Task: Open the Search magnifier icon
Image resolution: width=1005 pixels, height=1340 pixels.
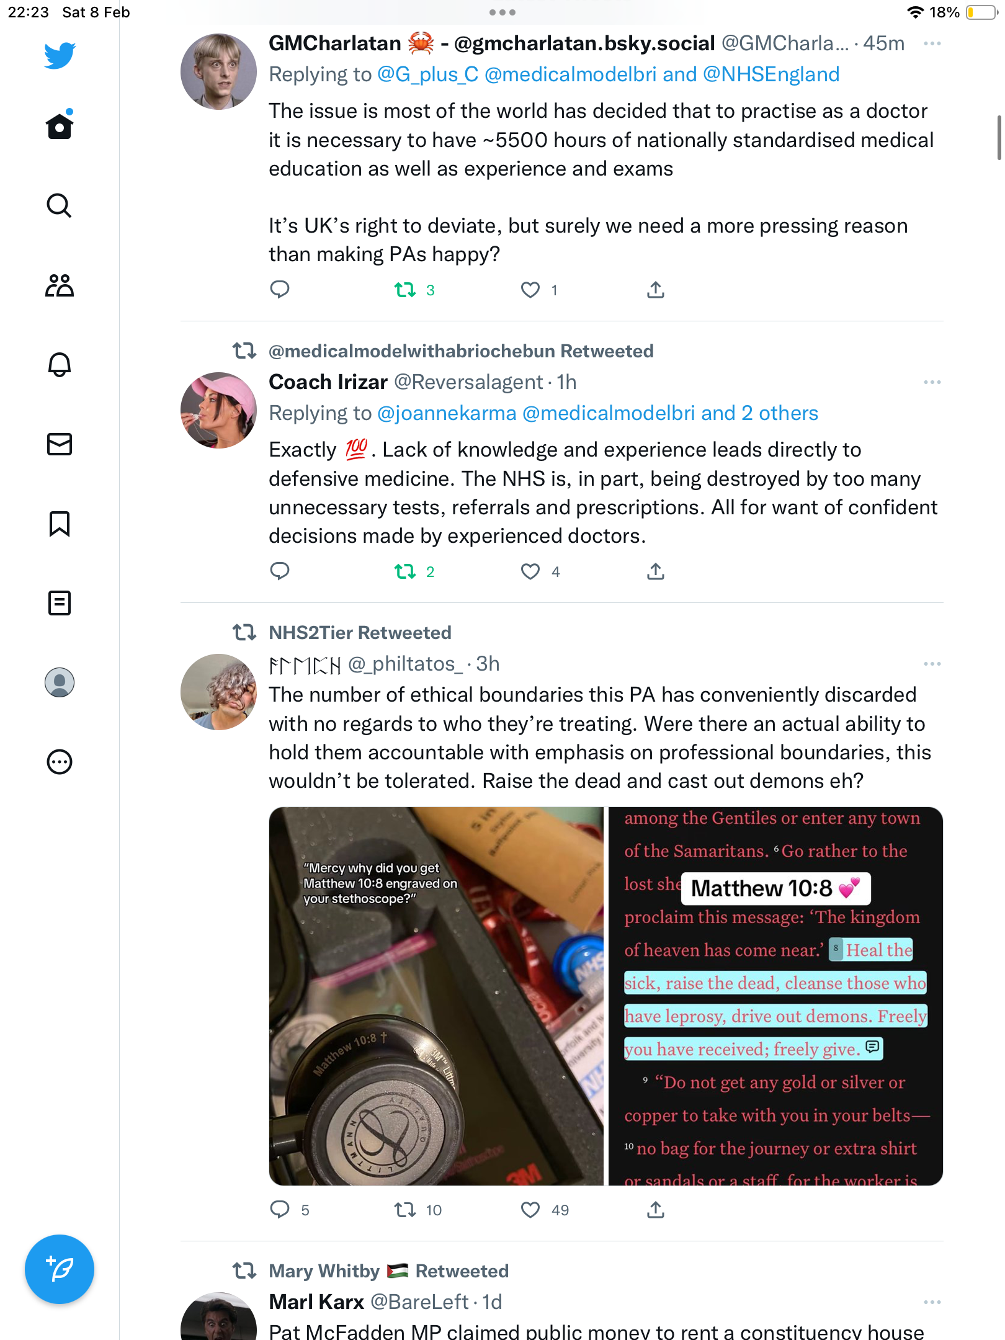Action: point(60,205)
